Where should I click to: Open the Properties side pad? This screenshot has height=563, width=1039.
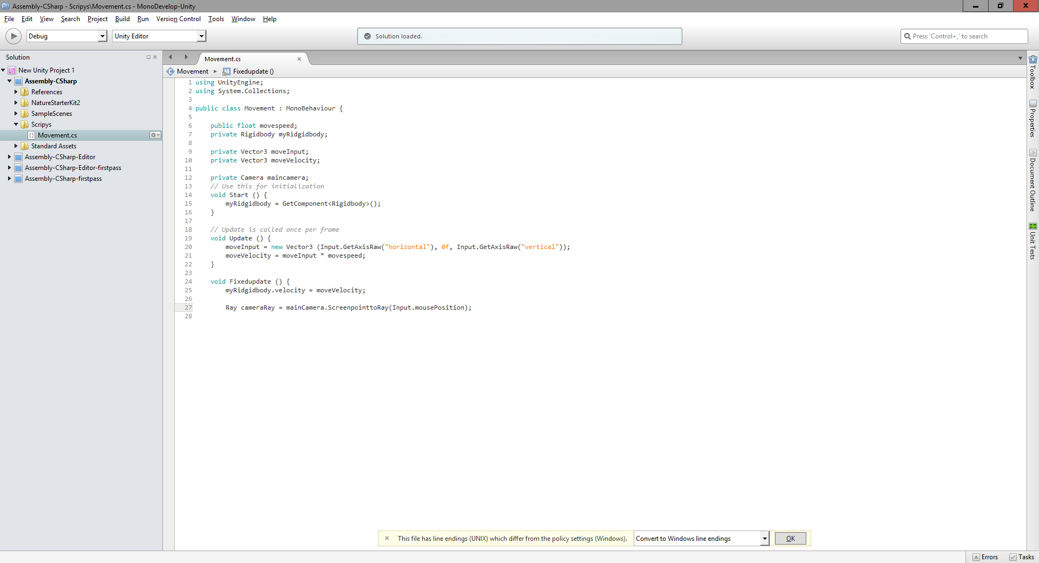pyautogui.click(x=1033, y=119)
